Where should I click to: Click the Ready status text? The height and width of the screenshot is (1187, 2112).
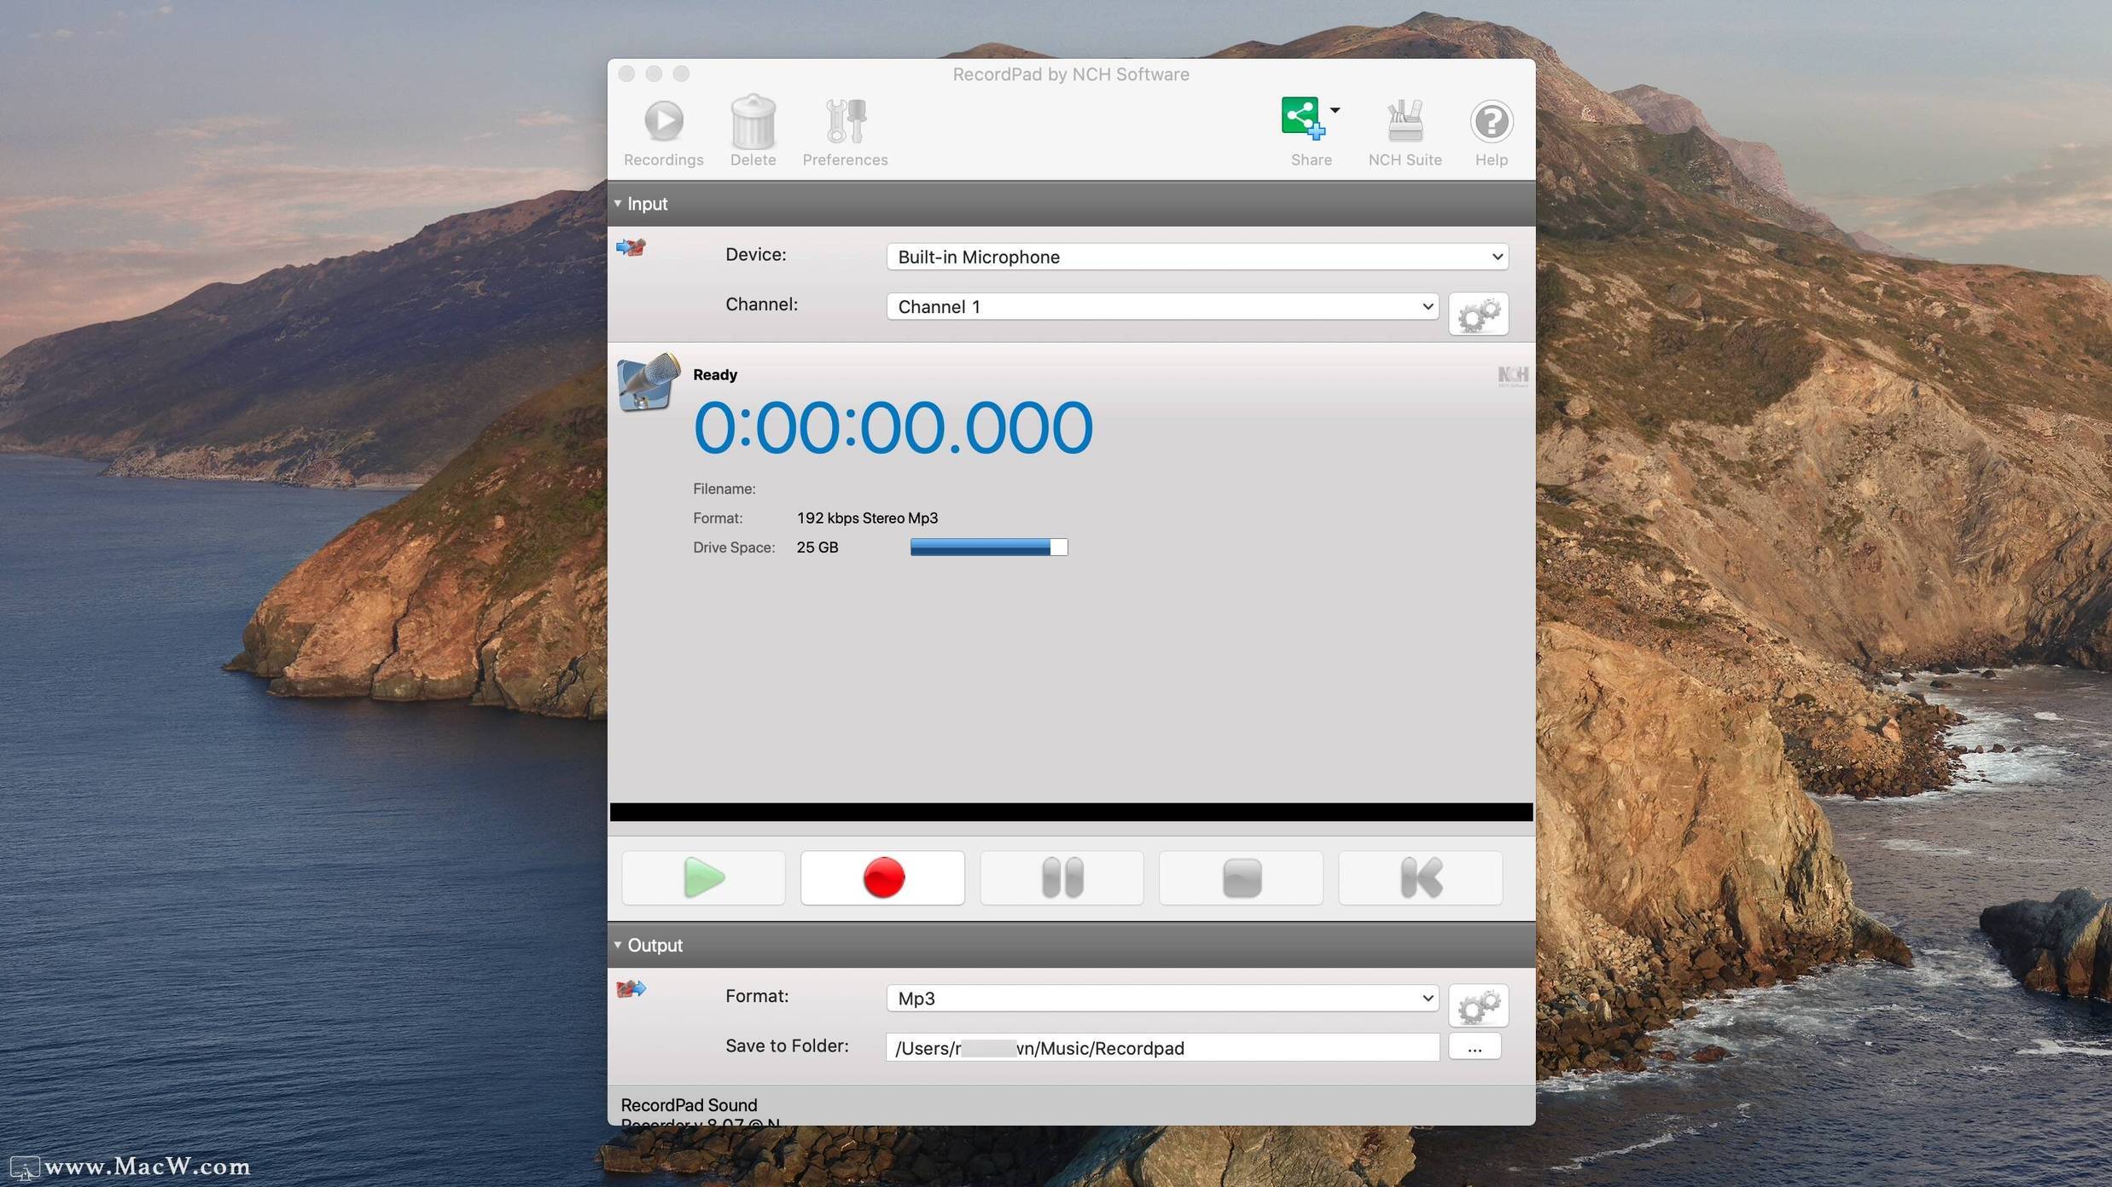point(715,374)
